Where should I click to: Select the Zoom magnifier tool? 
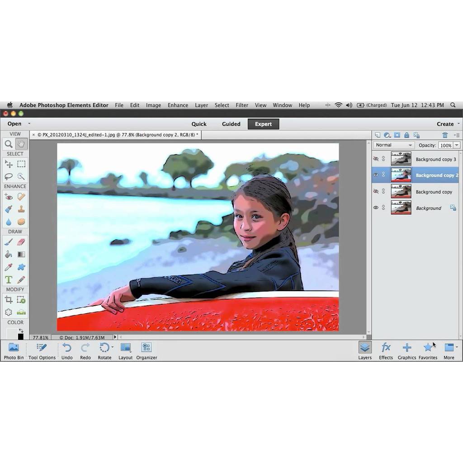click(x=9, y=144)
